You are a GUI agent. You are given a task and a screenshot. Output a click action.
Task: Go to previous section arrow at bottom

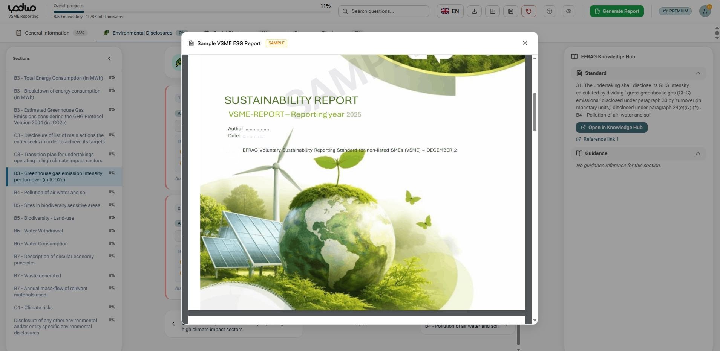(x=173, y=324)
